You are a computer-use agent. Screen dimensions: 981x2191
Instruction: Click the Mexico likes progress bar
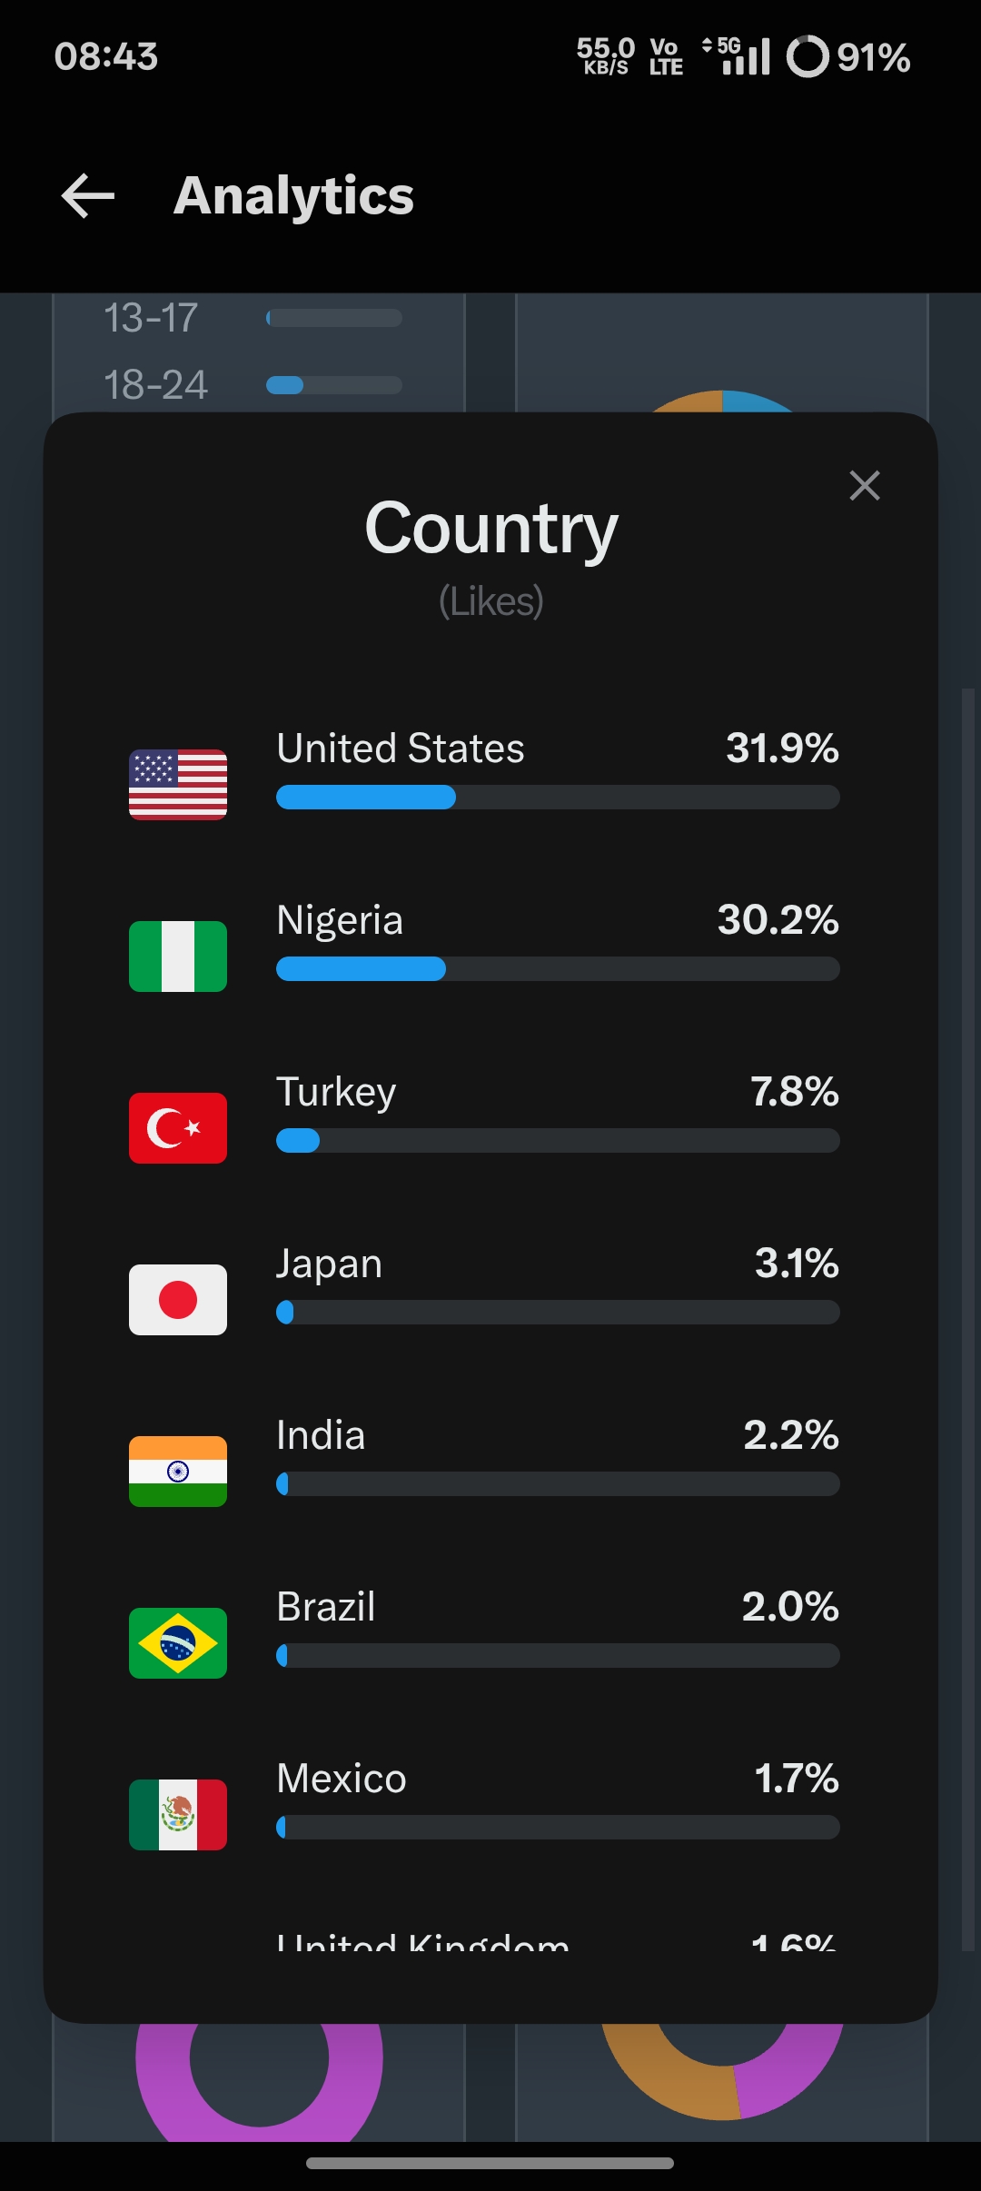pos(558,1828)
